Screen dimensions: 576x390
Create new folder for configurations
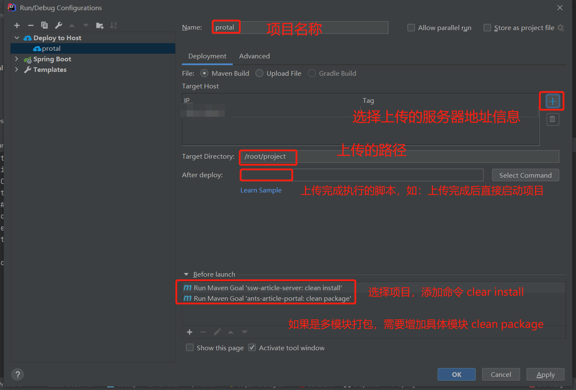(100, 25)
